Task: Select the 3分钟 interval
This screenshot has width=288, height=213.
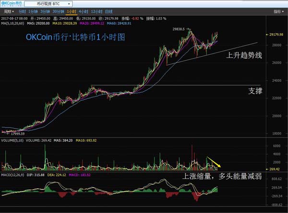Action: tap(45, 10)
